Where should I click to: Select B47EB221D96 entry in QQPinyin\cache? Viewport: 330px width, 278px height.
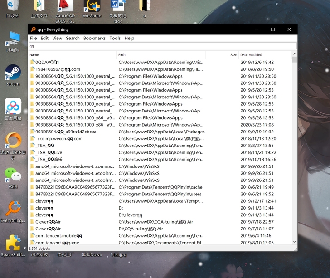[160, 187]
